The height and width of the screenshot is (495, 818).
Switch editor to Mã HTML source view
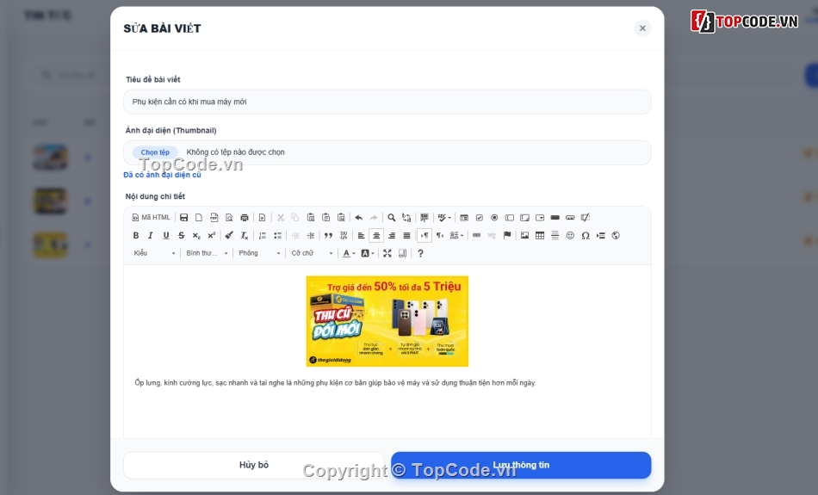coord(152,218)
